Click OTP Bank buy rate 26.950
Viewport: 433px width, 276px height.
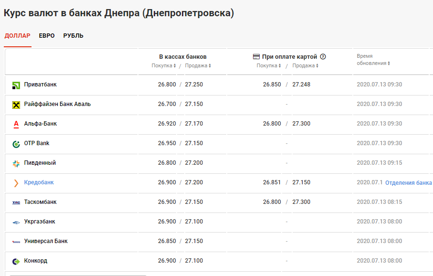point(167,143)
